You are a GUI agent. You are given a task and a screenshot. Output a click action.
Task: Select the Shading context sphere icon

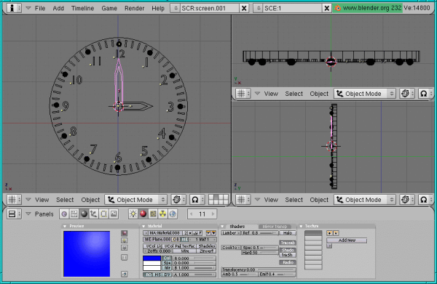[84, 214]
